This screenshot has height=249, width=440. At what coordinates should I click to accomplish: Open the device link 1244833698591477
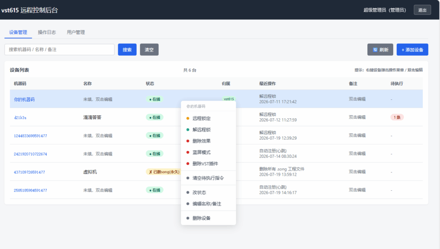pos(31,136)
